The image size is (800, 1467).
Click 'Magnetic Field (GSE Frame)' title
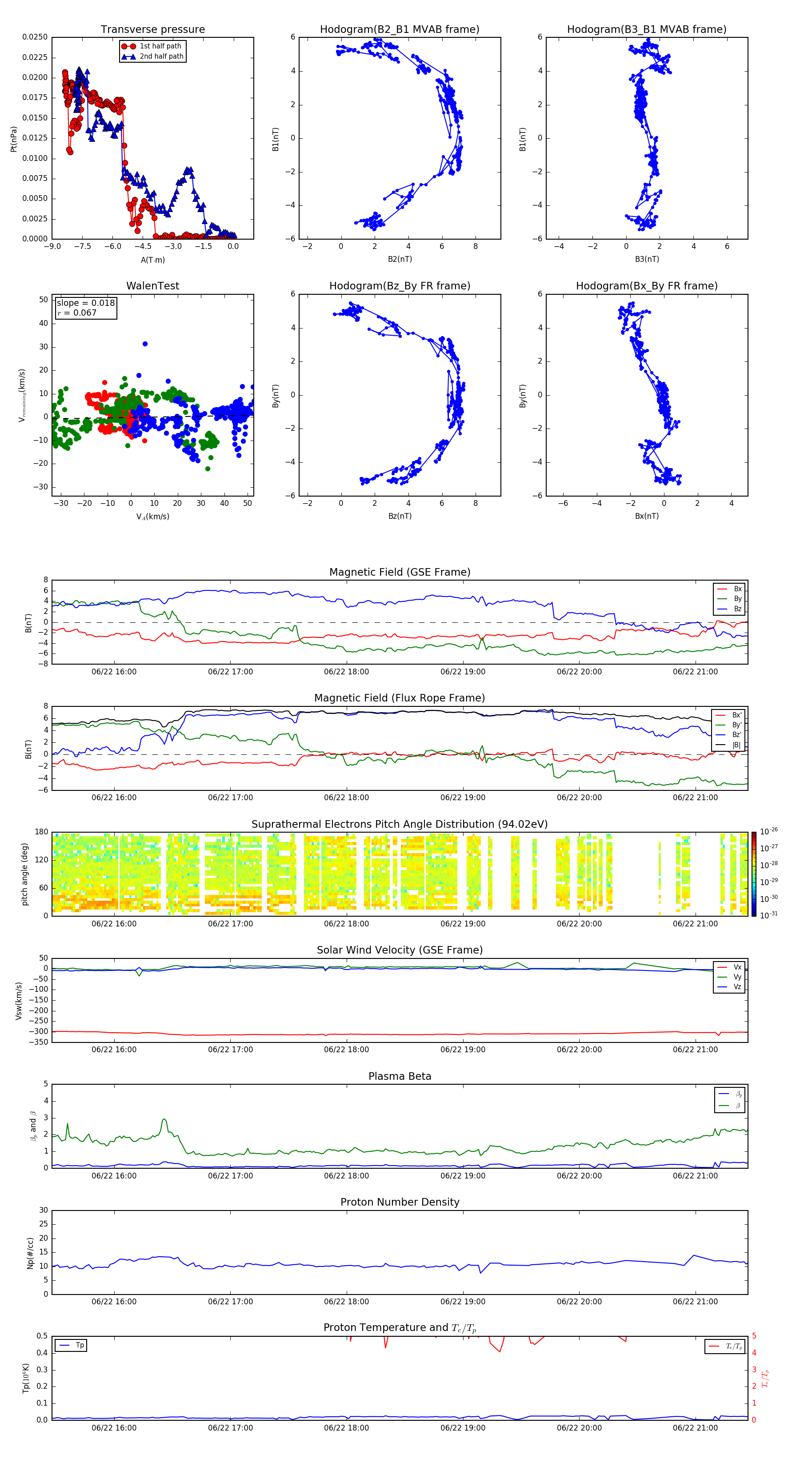(x=400, y=572)
